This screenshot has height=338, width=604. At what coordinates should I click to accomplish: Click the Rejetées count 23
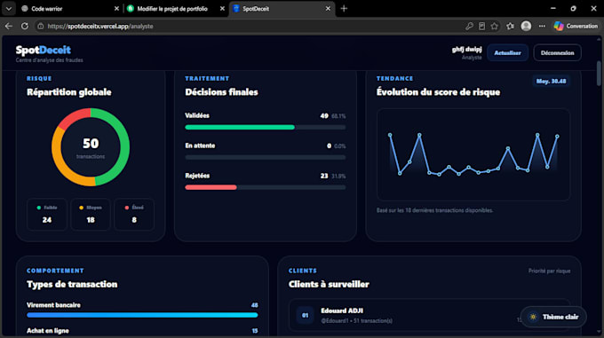tap(324, 176)
